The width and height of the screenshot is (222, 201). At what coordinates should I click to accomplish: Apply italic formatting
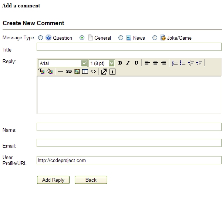128,63
